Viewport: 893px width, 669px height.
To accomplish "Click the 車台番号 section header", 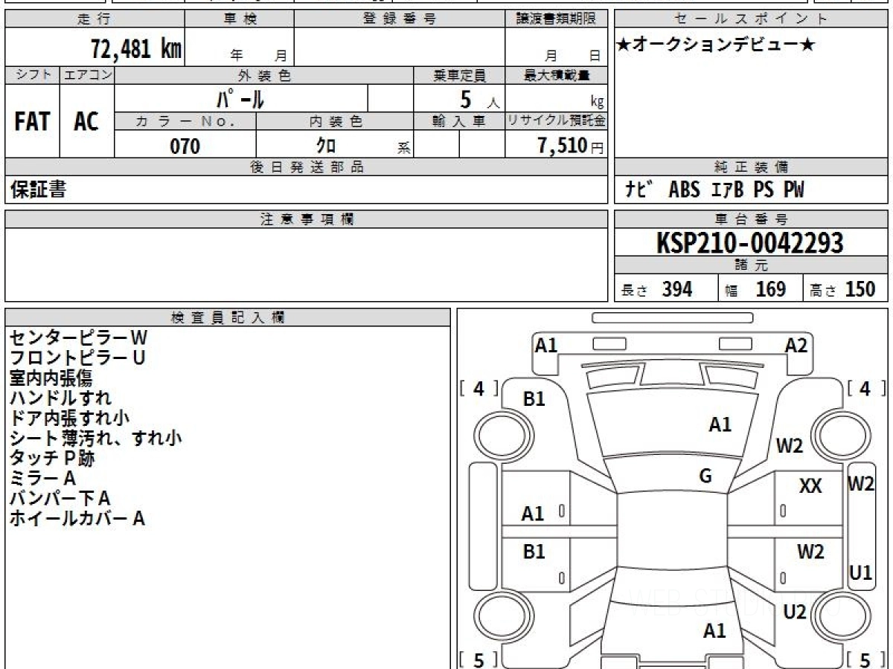I will coord(751,219).
